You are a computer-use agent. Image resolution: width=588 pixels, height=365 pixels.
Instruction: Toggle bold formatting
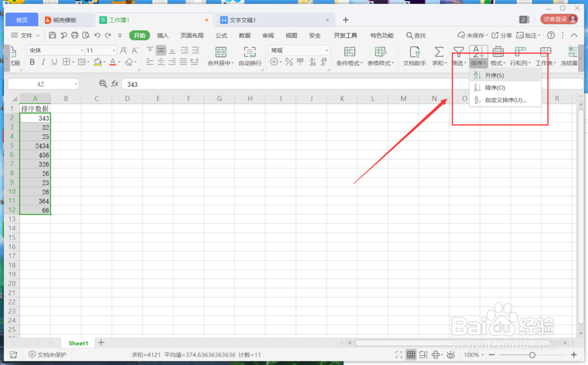[32, 62]
